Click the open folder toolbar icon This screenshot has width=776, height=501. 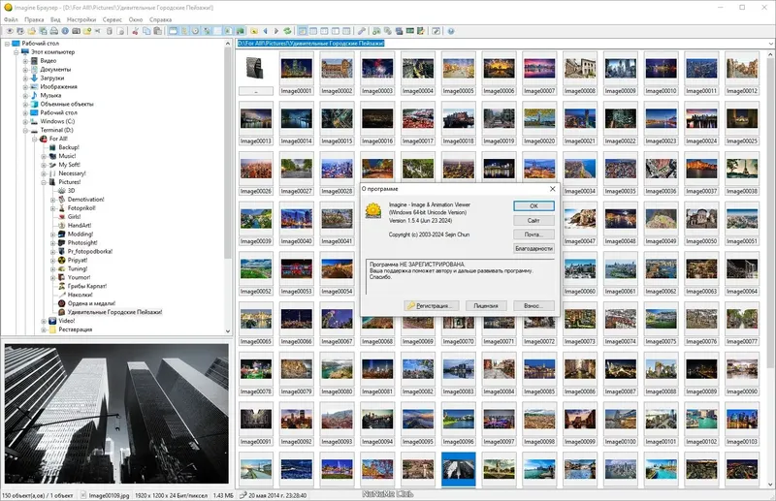tap(32, 31)
